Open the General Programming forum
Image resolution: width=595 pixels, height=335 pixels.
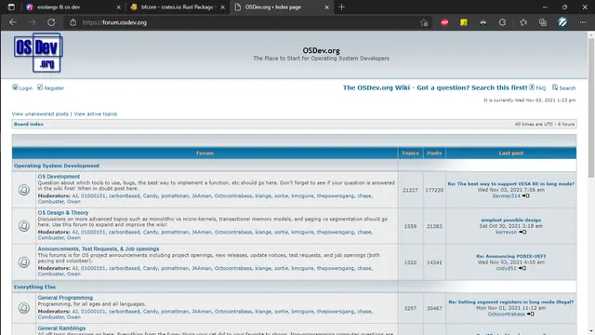tap(65, 298)
